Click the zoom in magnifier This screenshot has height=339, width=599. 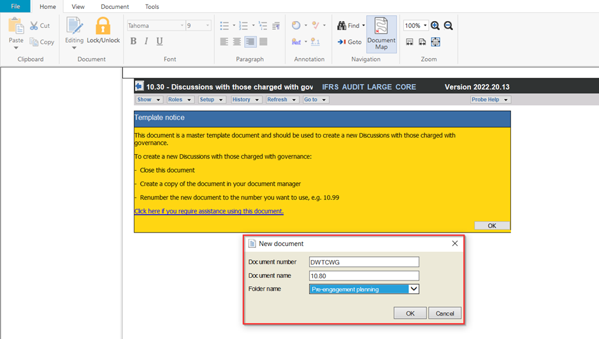pyautogui.click(x=435, y=25)
